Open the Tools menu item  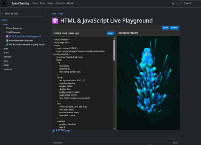43,3
